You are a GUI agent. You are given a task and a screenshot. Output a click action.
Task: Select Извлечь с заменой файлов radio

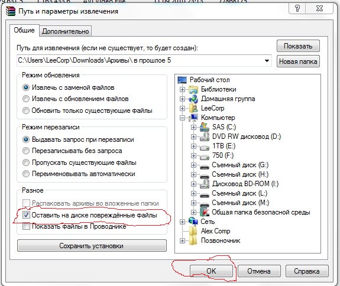pos(26,87)
